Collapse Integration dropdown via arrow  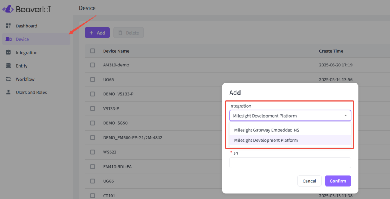(346, 116)
